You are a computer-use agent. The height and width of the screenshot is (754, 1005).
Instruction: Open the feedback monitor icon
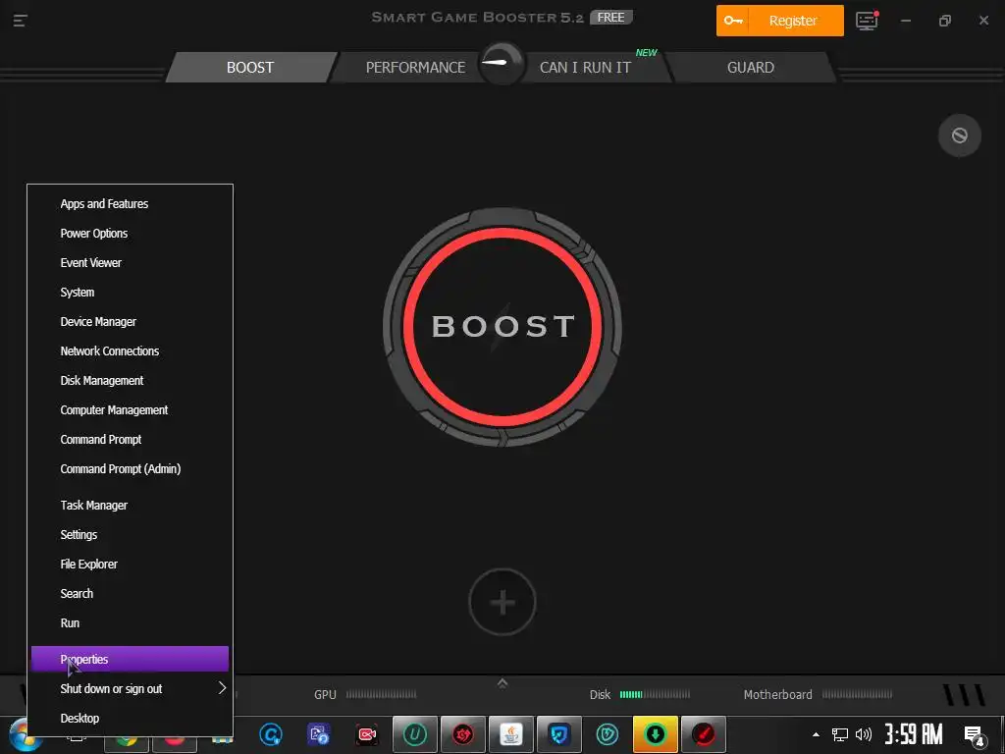[867, 21]
